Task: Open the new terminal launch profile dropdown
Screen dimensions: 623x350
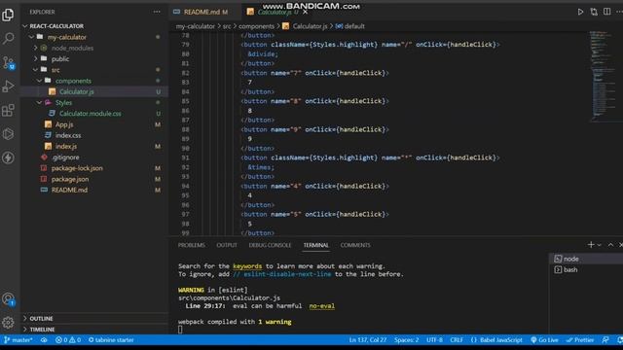Action: click(600, 245)
